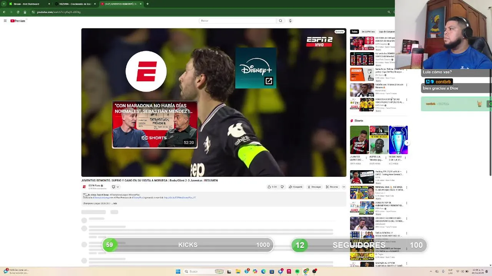The width and height of the screenshot is (492, 276).
Task: Open Spotify from the taskbar
Action: 297,271
